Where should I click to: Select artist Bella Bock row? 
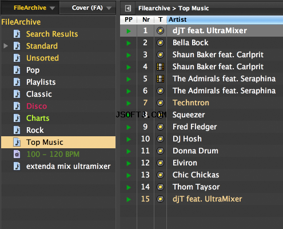(x=201, y=42)
